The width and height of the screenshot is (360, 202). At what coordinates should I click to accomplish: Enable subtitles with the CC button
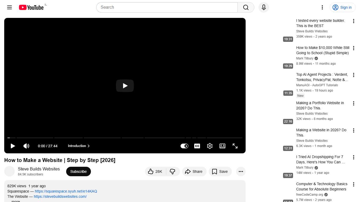[197, 146]
